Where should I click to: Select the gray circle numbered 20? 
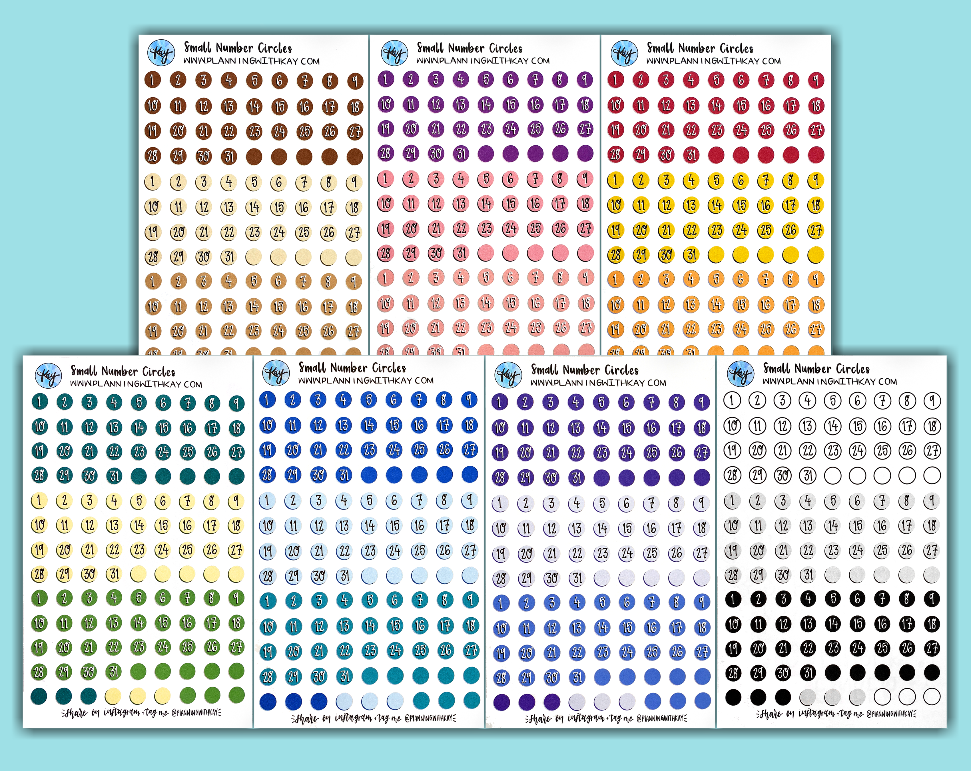(758, 550)
